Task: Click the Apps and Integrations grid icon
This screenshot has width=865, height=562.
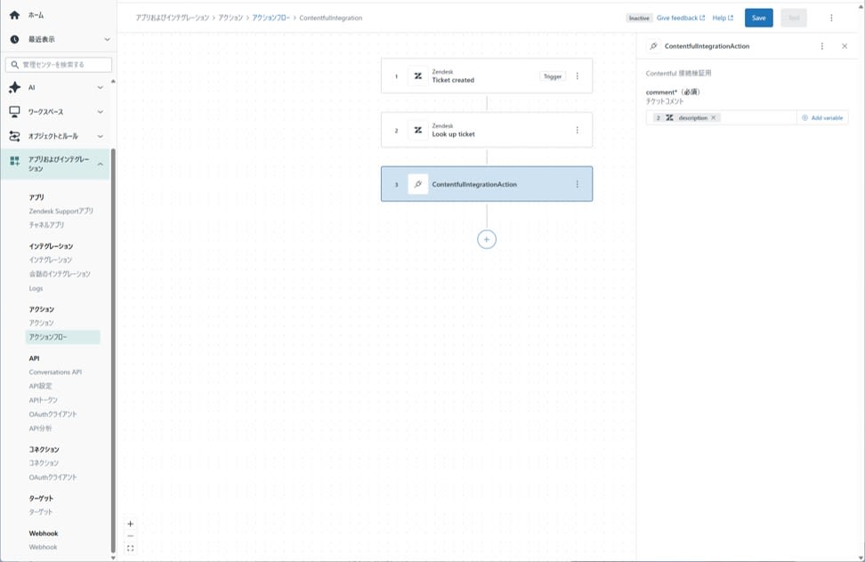Action: coord(15,161)
